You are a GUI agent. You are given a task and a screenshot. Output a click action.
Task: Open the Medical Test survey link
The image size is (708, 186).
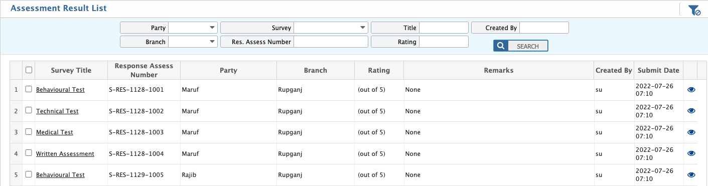tap(55, 132)
